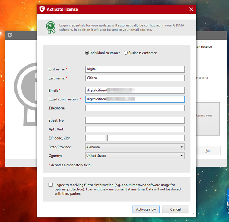Click into the Last name field
Screen dimensions: 229x222
tap(135, 78)
